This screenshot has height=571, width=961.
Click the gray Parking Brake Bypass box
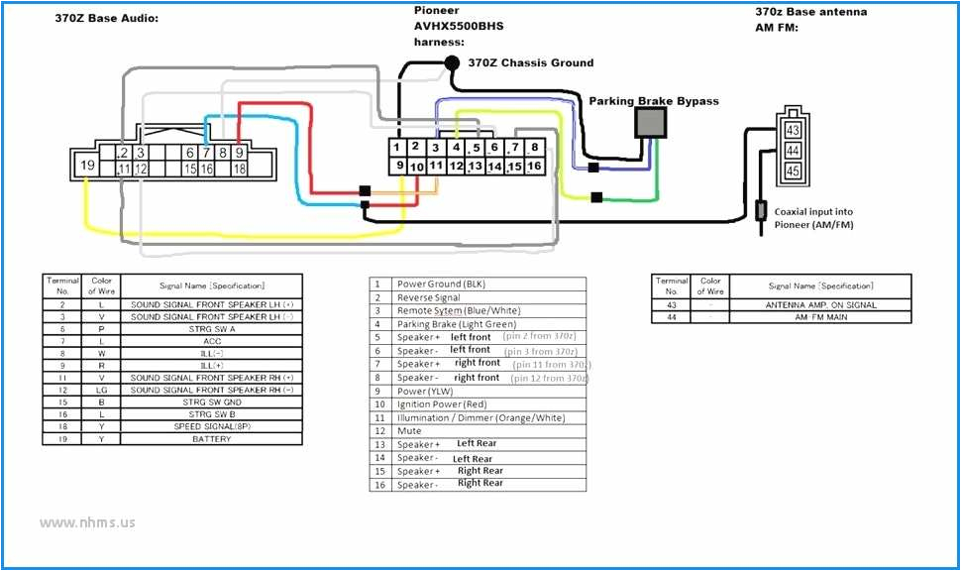pos(651,122)
